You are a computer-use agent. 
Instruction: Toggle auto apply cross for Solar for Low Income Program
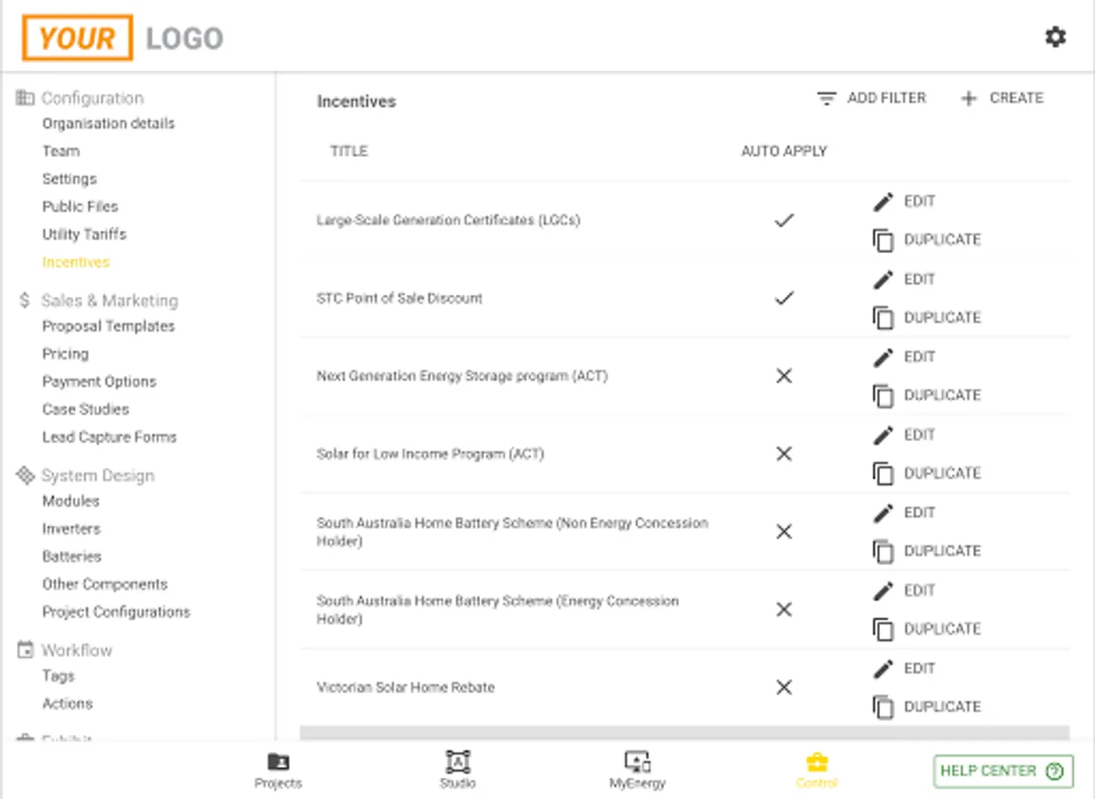[784, 454]
